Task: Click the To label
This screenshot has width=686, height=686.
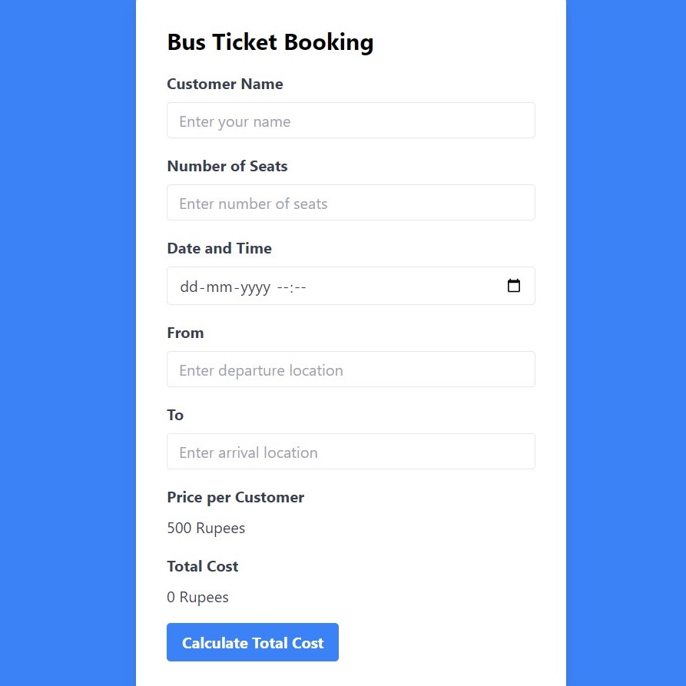Action: (x=175, y=415)
